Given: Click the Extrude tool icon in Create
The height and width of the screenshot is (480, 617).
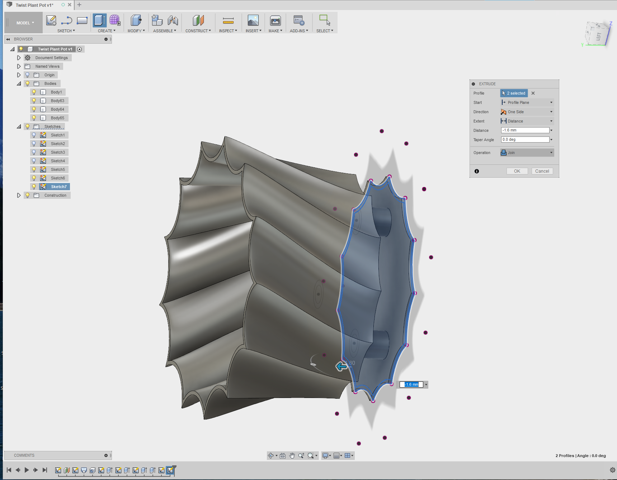Looking at the screenshot, I should click(x=99, y=20).
